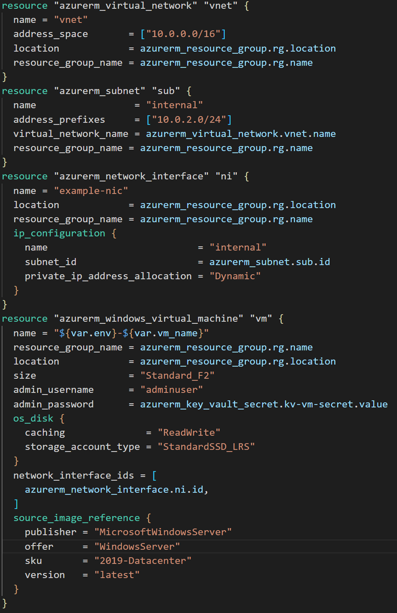Screen dimensions: 397x613
Task: Click the "StandardSSD_LRS" storage account type
Action: click(x=206, y=447)
